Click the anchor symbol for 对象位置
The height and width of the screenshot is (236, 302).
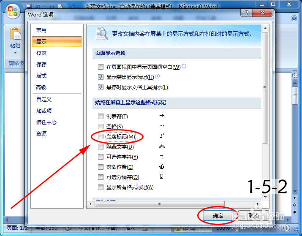162,166
